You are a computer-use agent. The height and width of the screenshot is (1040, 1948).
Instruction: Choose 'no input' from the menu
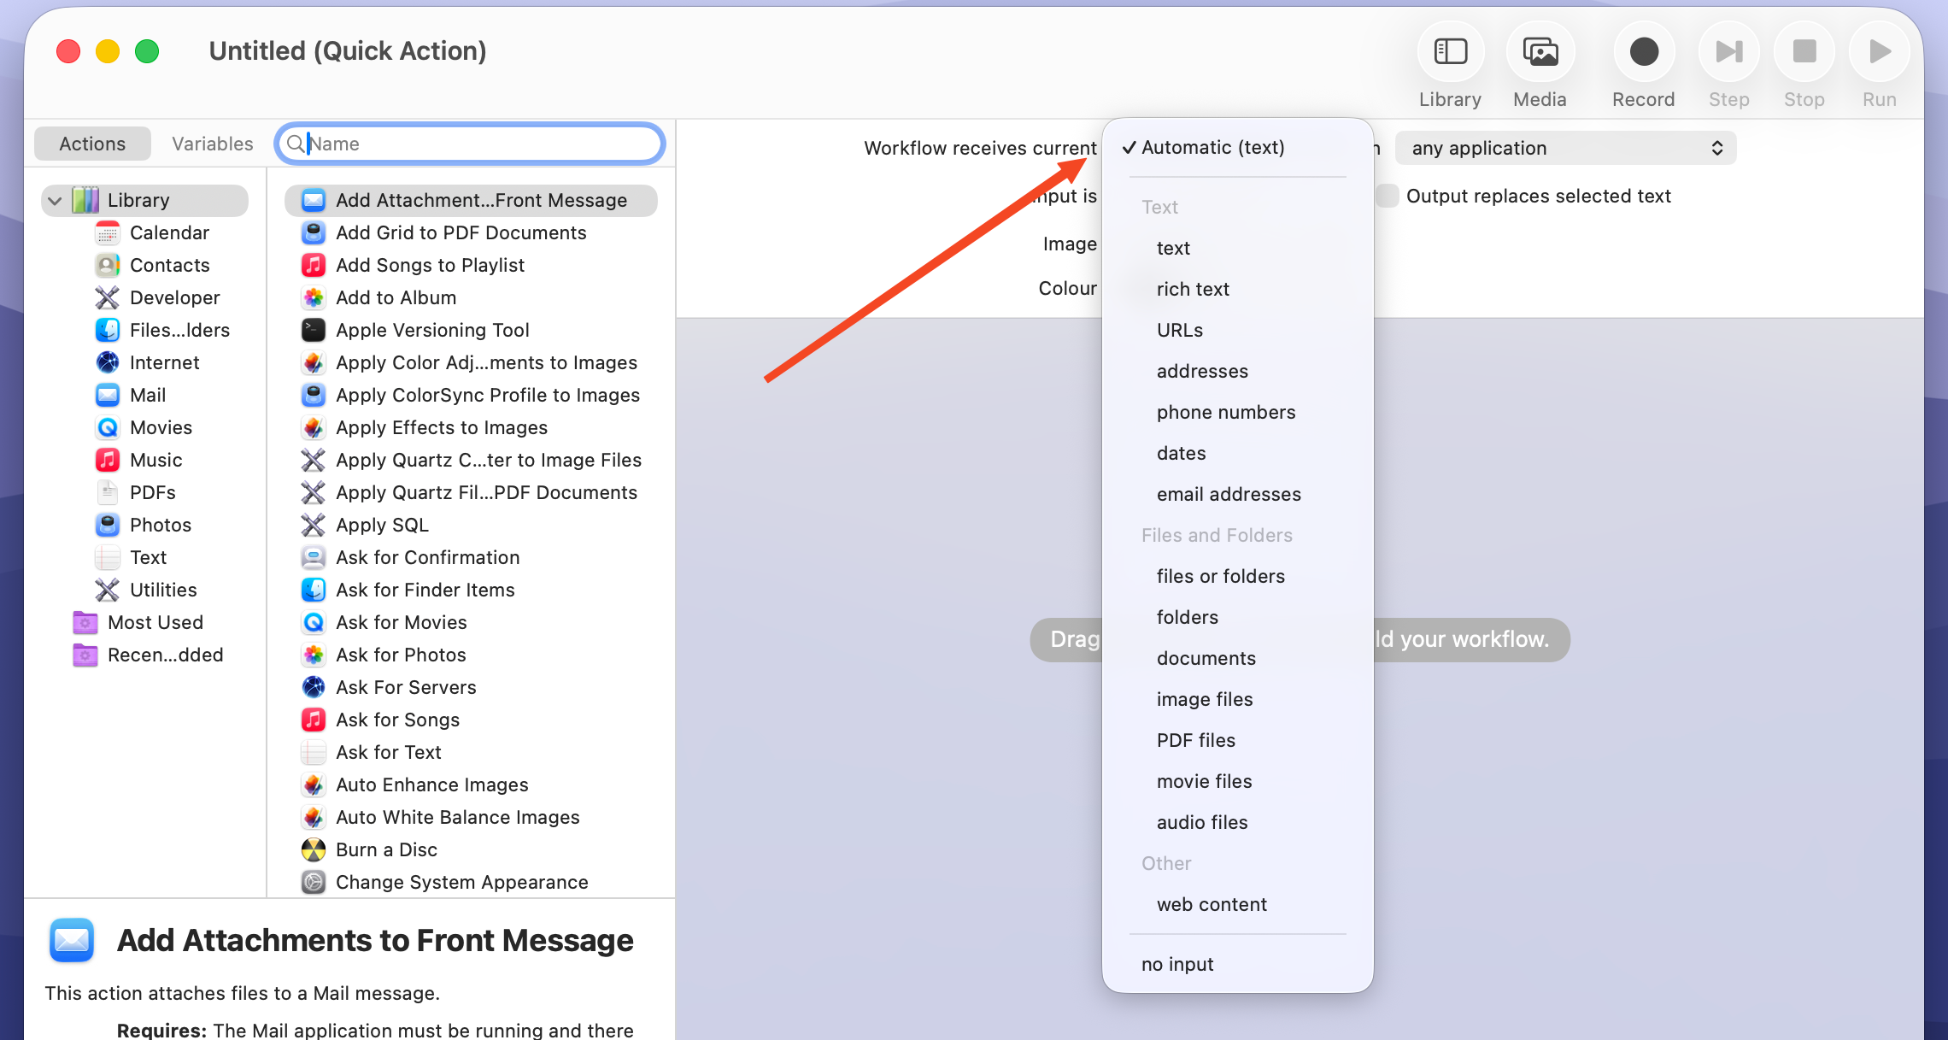pyautogui.click(x=1176, y=964)
